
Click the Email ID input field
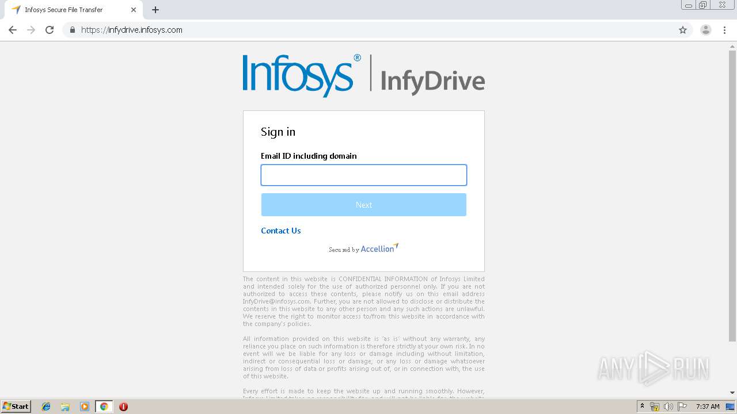tap(364, 175)
